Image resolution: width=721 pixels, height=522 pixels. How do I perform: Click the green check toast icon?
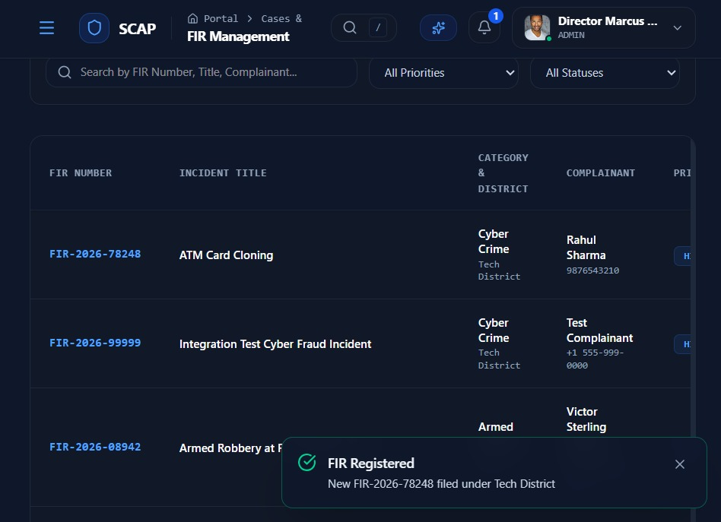(x=307, y=462)
